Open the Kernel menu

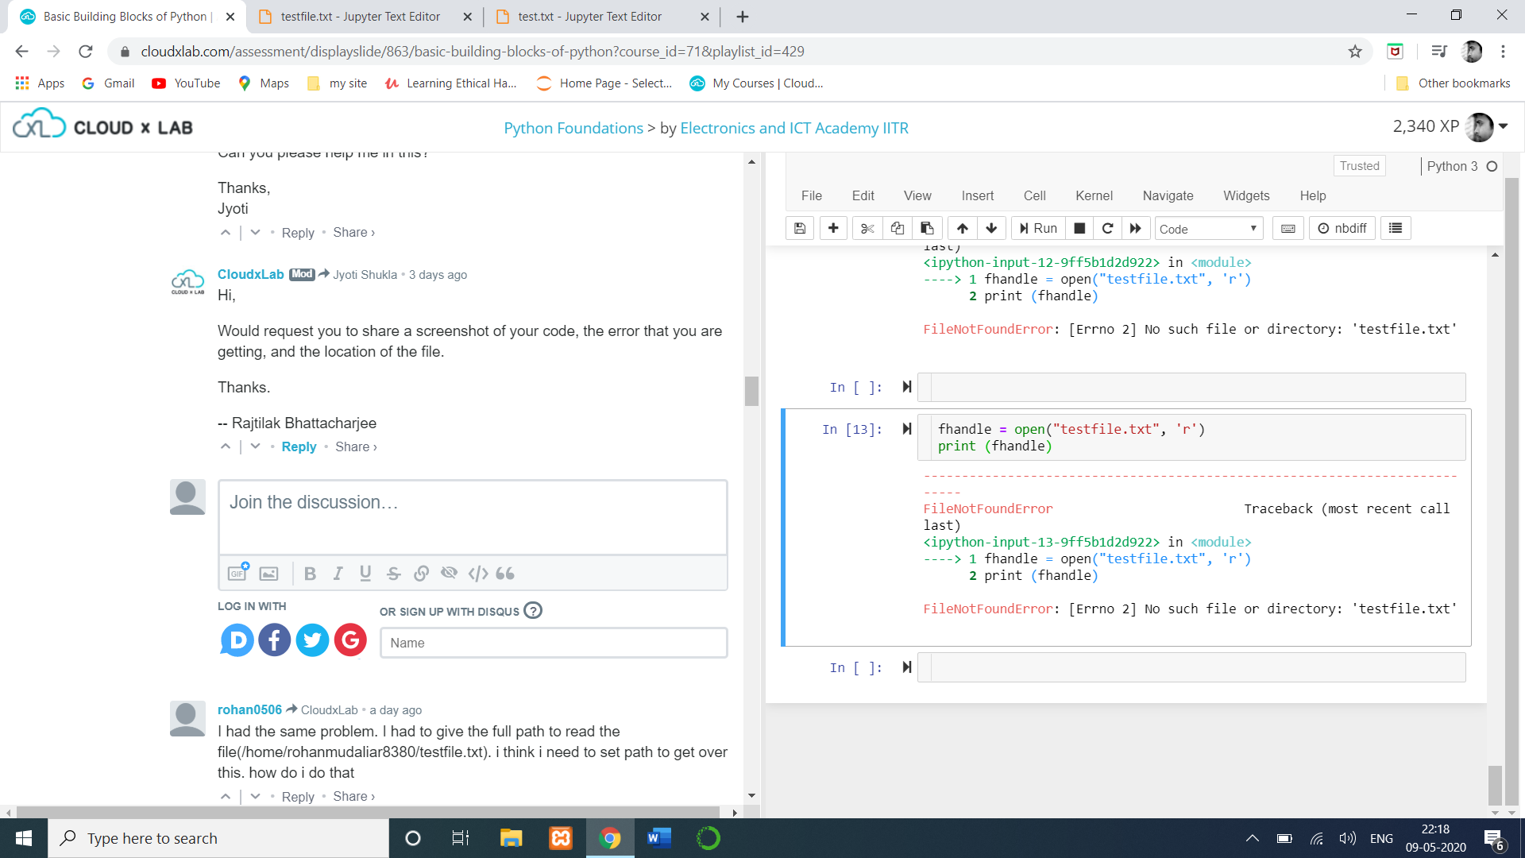1094,195
